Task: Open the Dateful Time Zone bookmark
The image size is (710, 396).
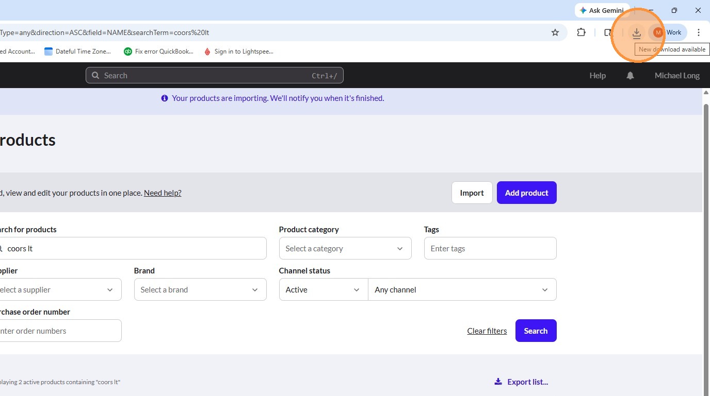Action: tap(77, 51)
